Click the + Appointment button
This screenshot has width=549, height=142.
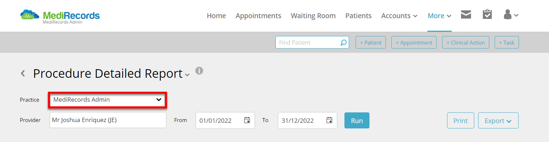(414, 42)
